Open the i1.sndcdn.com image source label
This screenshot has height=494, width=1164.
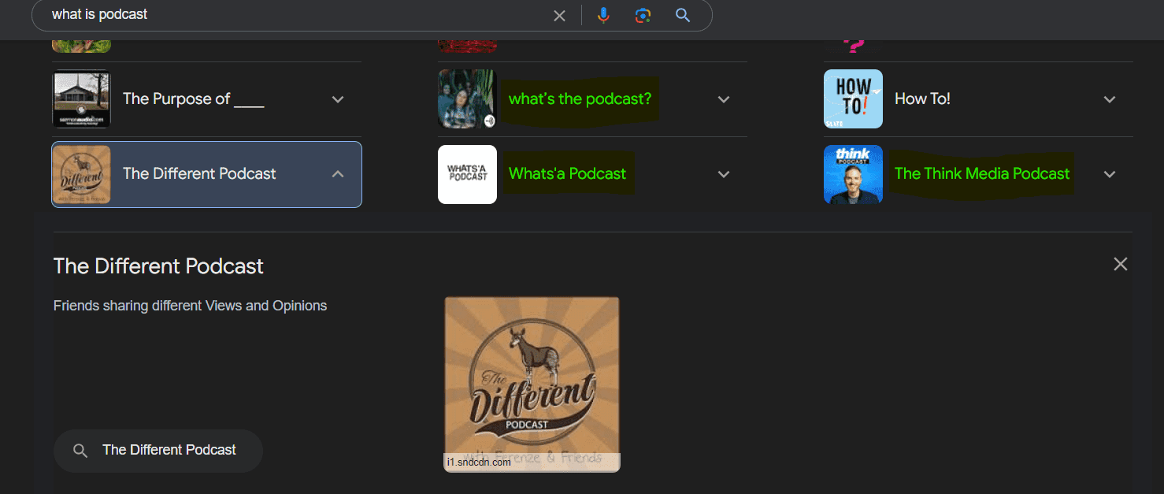[x=479, y=462]
